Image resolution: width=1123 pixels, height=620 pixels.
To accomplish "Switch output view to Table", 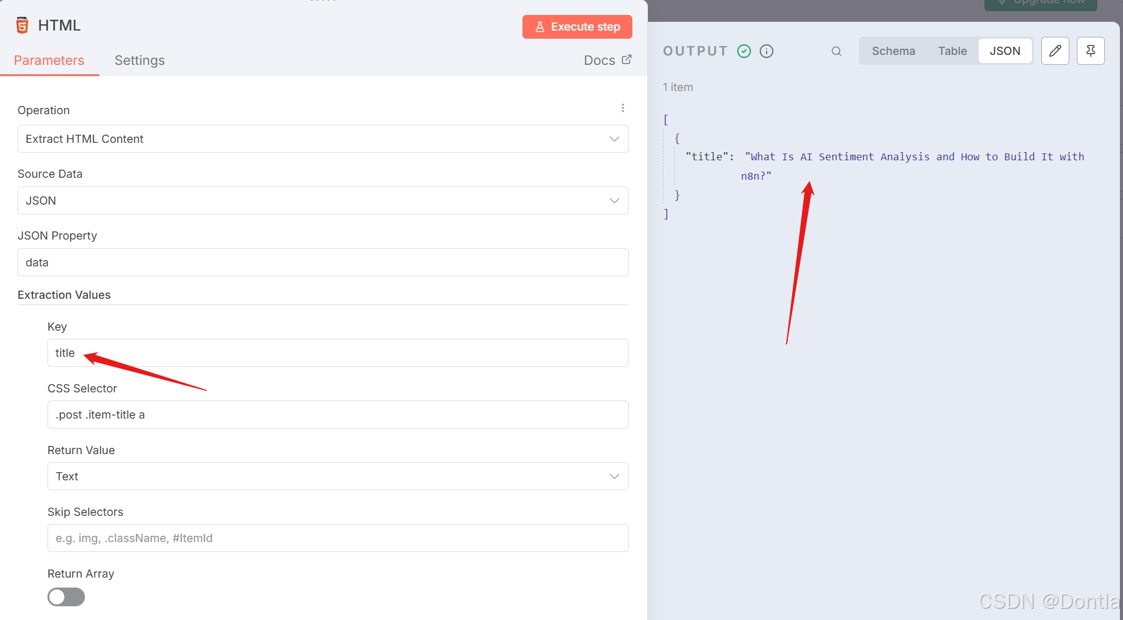I will (952, 51).
